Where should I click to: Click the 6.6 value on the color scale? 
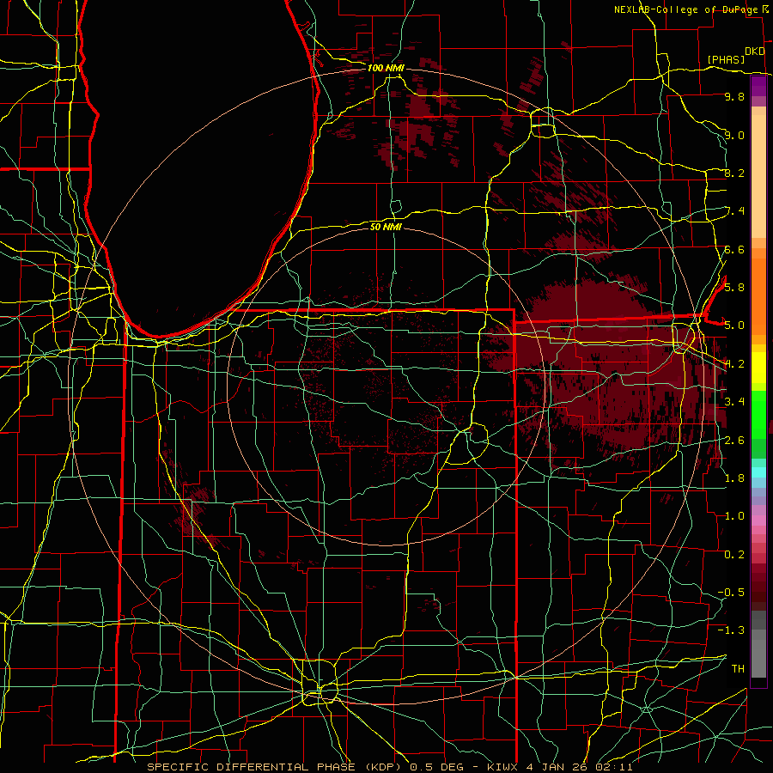(x=734, y=249)
